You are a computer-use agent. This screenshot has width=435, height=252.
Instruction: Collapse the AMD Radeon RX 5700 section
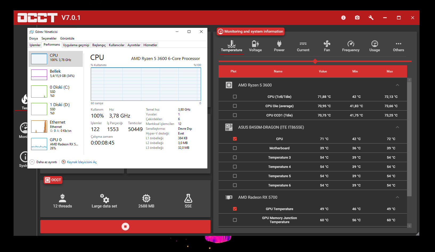pyautogui.click(x=397, y=197)
